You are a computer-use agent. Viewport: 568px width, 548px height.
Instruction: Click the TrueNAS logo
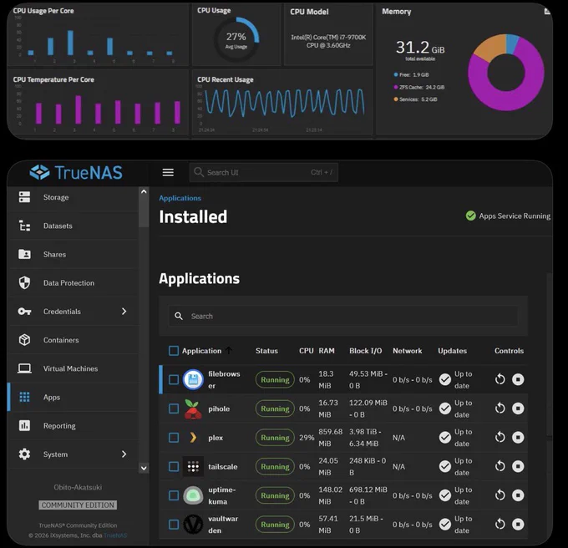(76, 172)
